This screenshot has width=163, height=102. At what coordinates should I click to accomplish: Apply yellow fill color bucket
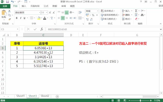click(39, 18)
